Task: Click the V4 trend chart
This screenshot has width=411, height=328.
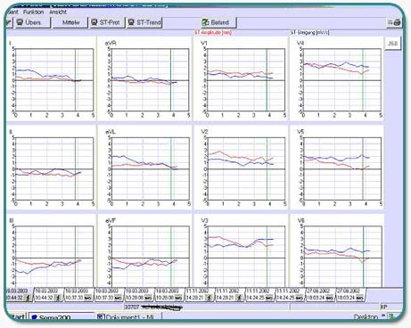Action: (x=342, y=80)
